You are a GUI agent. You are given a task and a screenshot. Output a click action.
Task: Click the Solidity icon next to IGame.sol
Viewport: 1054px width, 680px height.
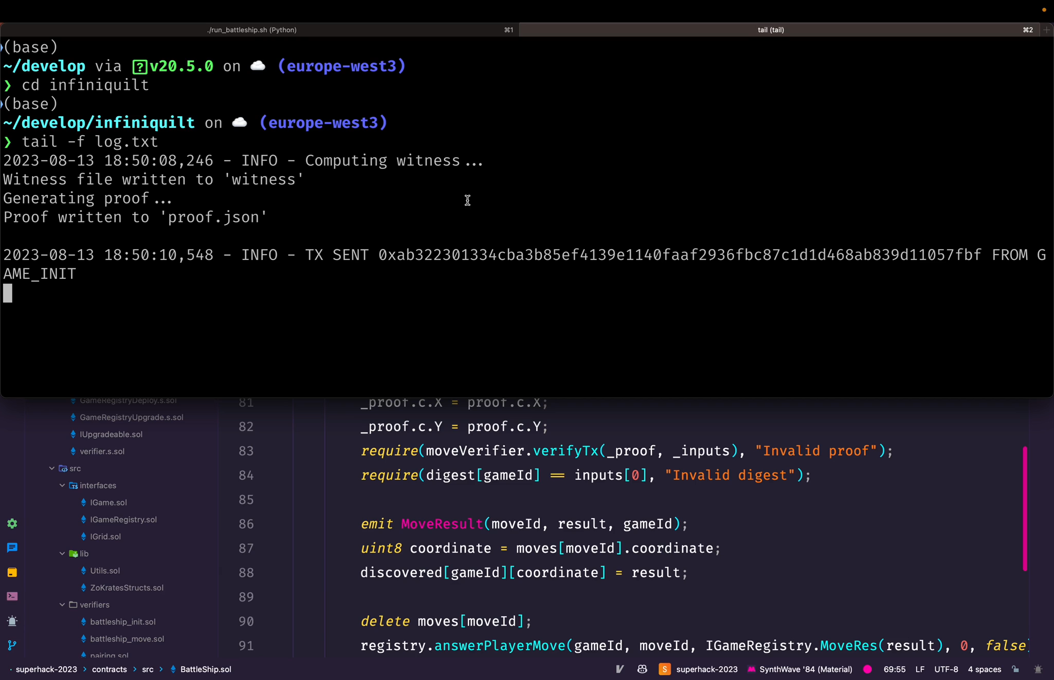click(83, 502)
